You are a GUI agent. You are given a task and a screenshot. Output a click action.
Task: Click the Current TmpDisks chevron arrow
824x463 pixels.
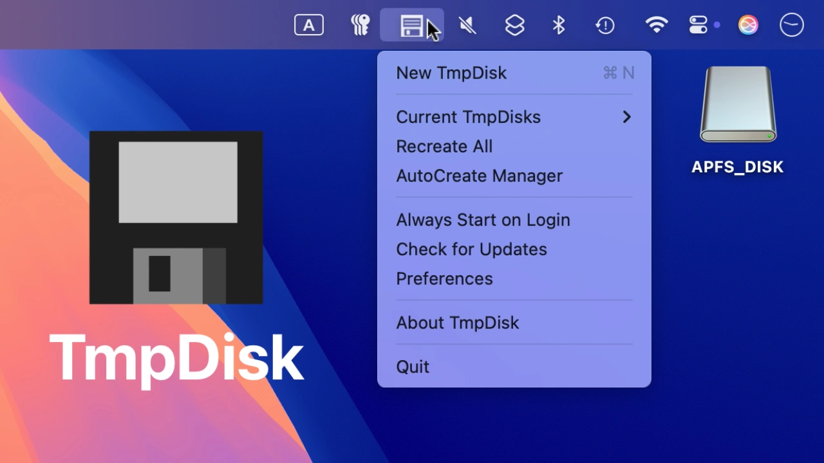click(626, 117)
